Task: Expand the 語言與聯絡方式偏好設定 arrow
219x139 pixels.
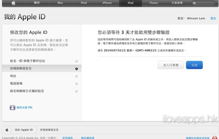Action: click(77, 91)
